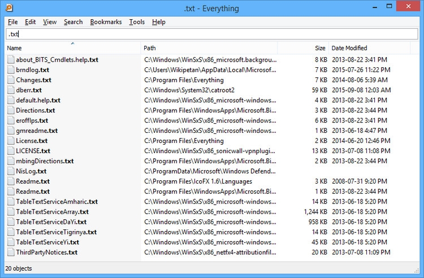Click the resize grip in status bar corner
The image size is (424, 278).
[416, 271]
